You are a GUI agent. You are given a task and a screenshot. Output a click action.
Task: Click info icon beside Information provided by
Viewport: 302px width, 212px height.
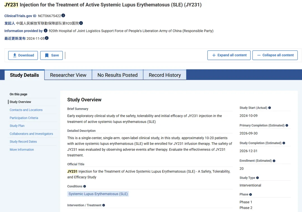coord(46,31)
